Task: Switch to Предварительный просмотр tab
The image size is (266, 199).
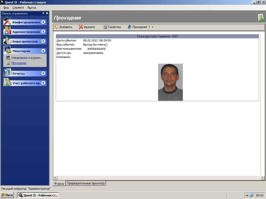Action: click(85, 183)
